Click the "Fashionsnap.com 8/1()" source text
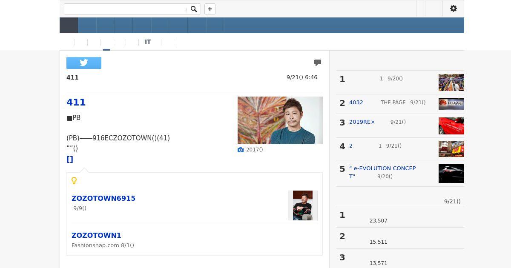This screenshot has height=268, width=511. 103,245
